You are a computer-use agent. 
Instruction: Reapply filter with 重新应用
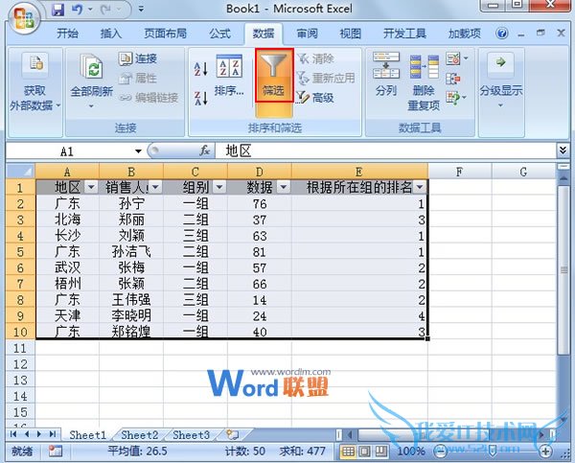pyautogui.click(x=326, y=78)
